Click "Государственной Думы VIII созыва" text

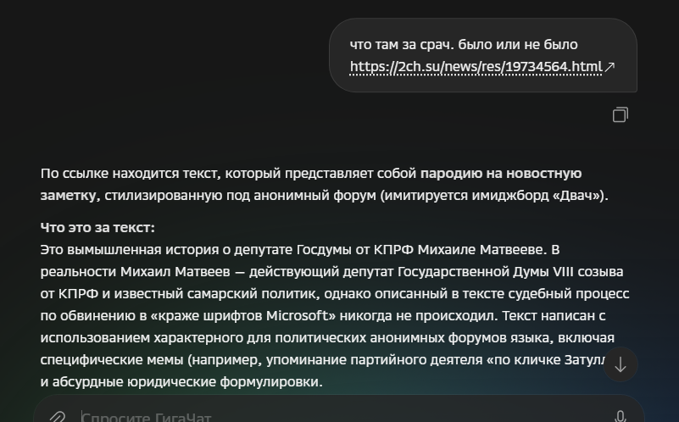[x=510, y=272]
